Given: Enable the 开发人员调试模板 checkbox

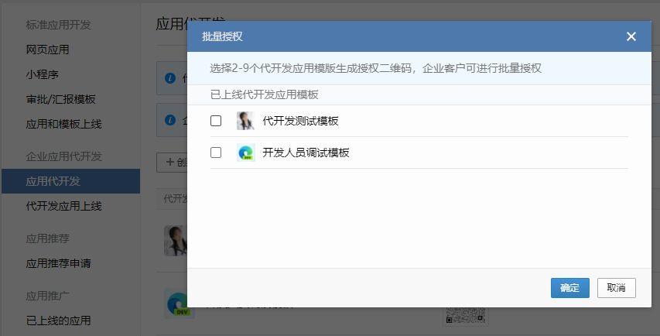Looking at the screenshot, I should tap(216, 153).
